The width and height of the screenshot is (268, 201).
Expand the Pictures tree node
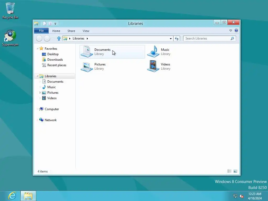point(40,92)
